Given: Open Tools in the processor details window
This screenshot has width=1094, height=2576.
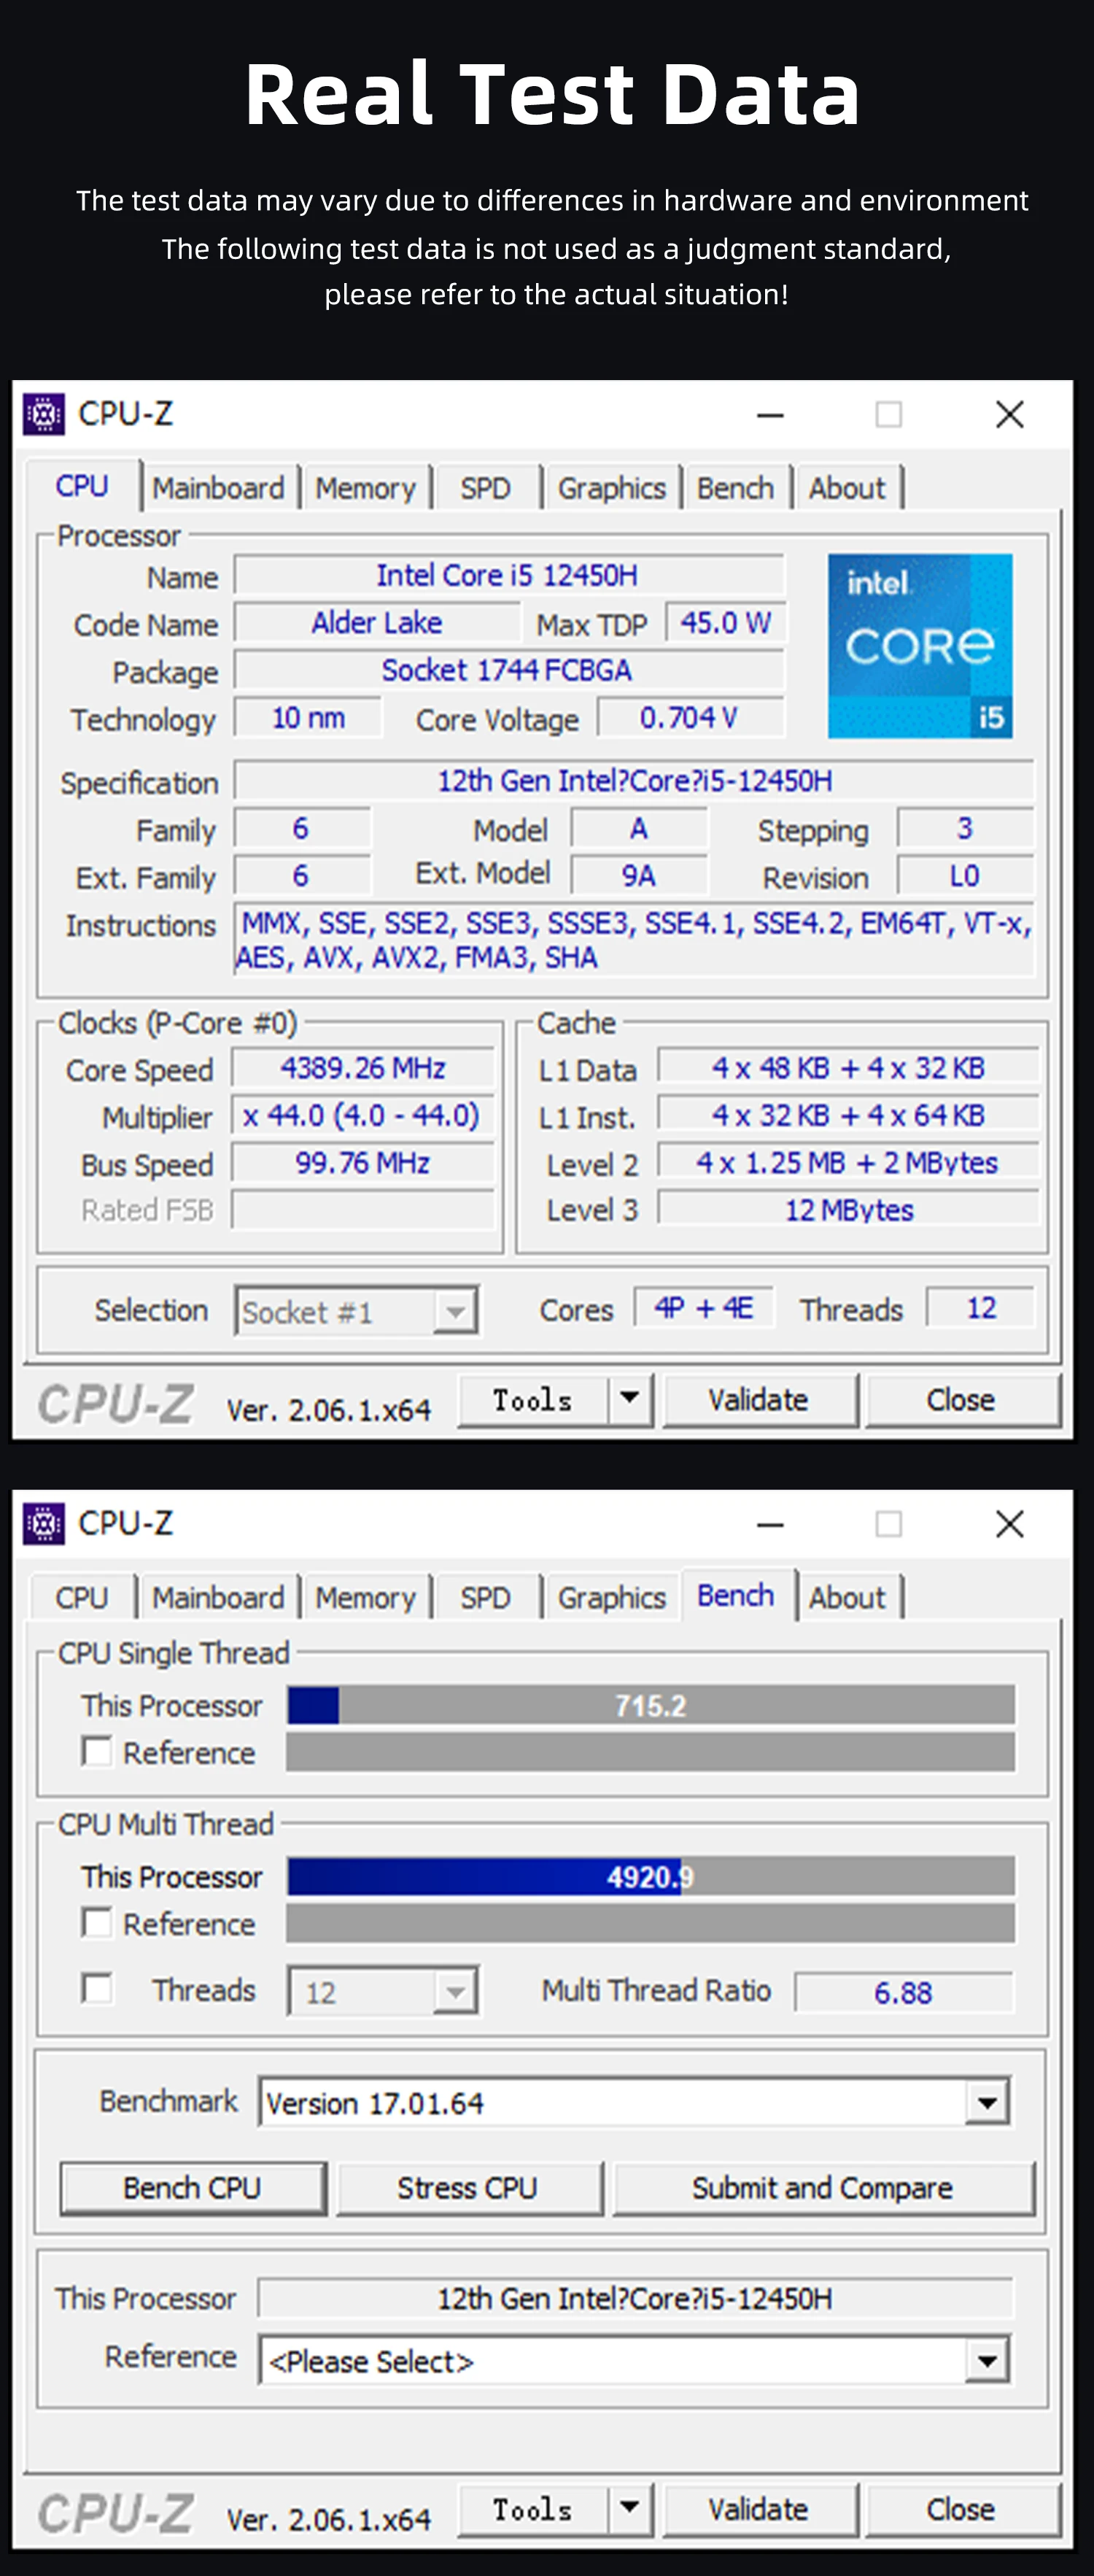Looking at the screenshot, I should [533, 1399].
